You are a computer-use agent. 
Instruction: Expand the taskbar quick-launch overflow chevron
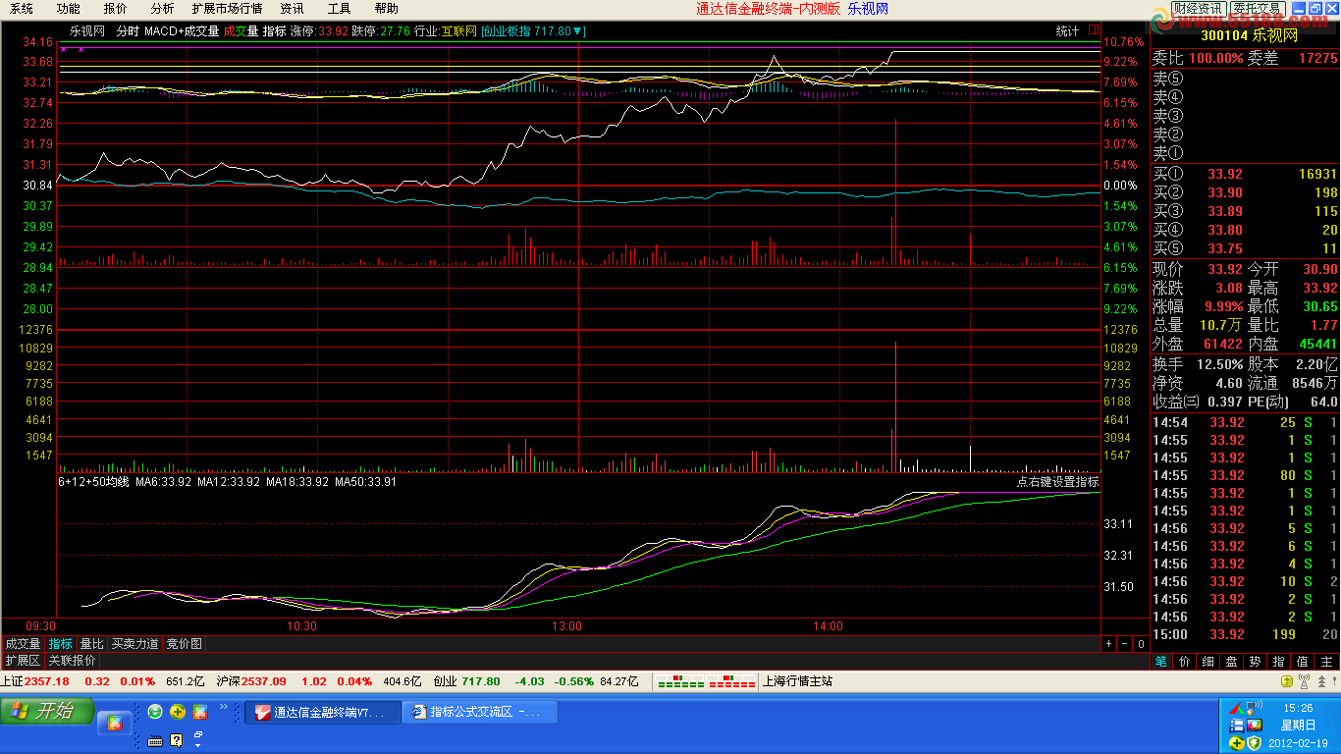pos(222,706)
